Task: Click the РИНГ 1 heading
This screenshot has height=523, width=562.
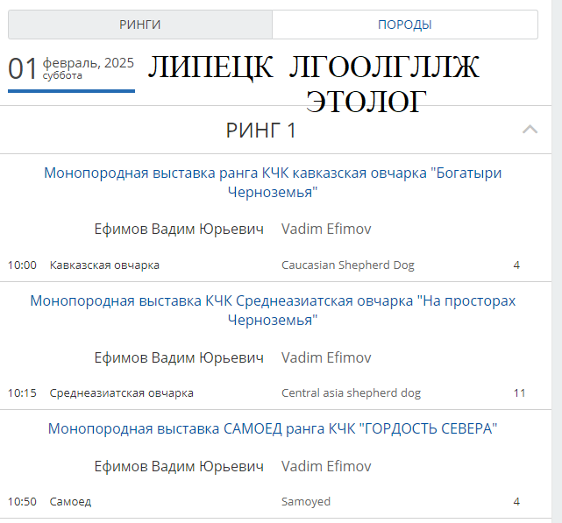Action: [261, 130]
